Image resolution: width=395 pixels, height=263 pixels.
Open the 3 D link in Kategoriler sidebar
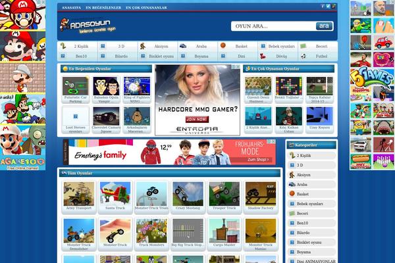(300, 165)
